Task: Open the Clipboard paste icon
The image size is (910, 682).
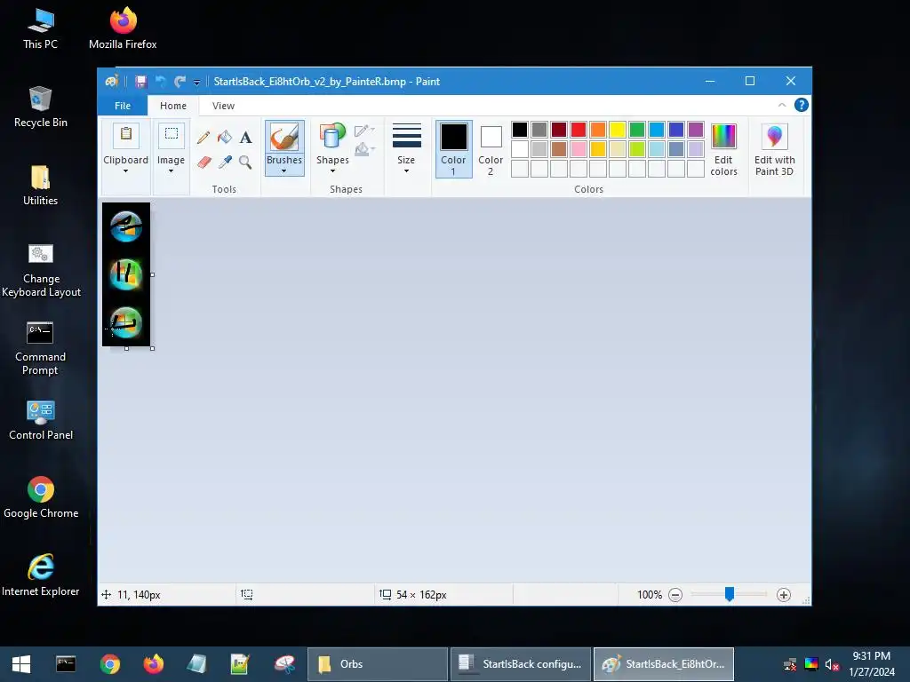Action: point(125,136)
